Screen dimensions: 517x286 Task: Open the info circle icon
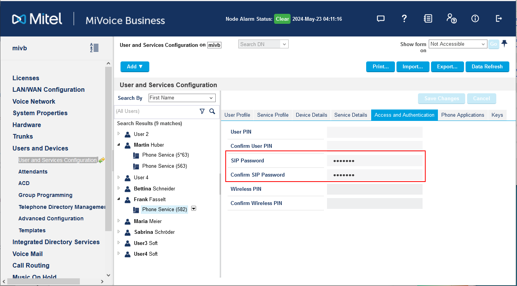475,18
